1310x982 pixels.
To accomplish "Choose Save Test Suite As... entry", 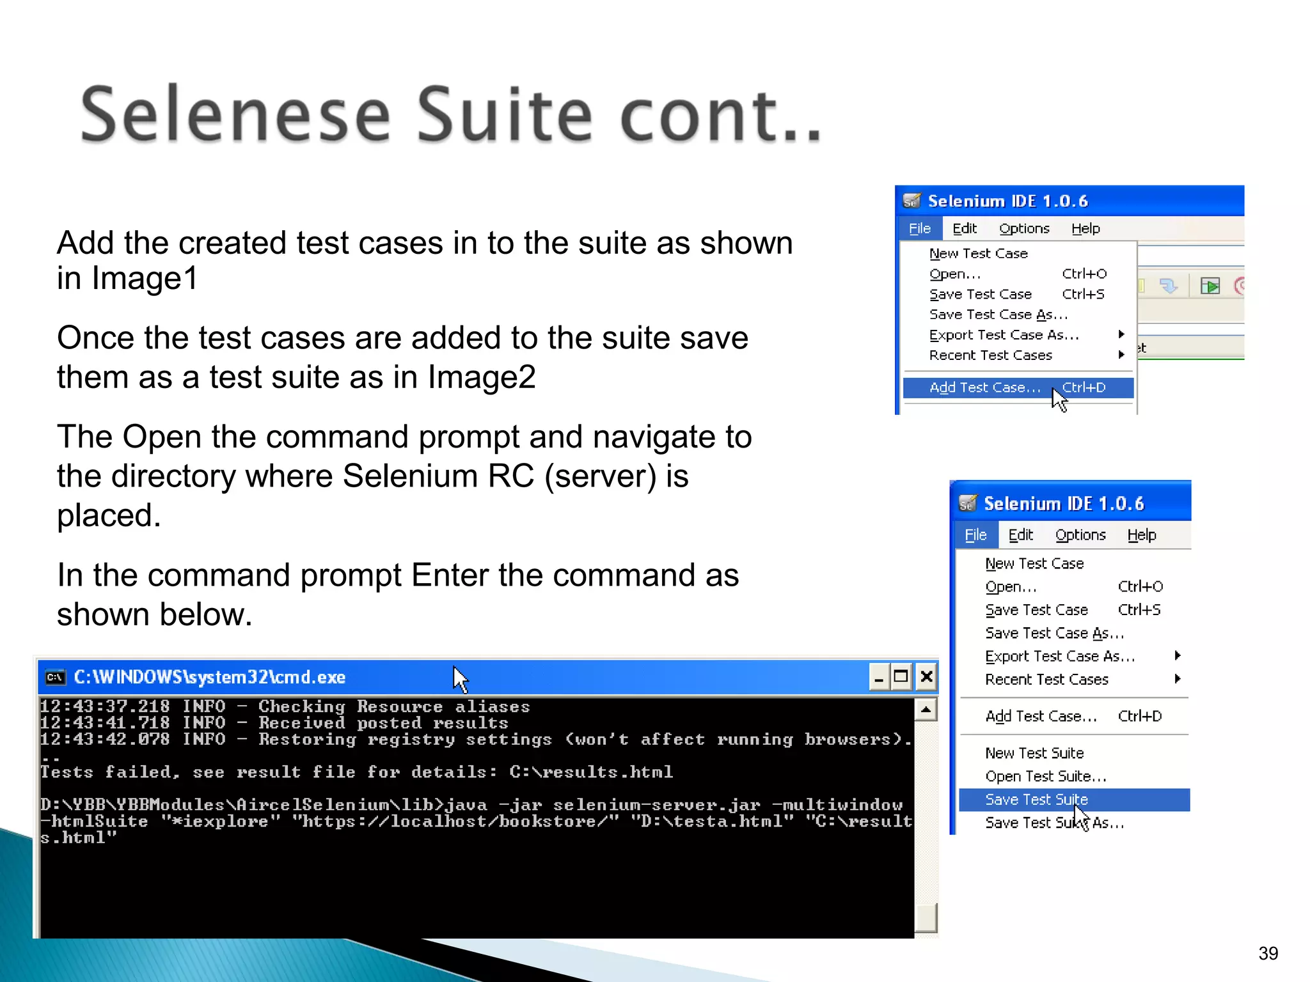I will 1075,823.
